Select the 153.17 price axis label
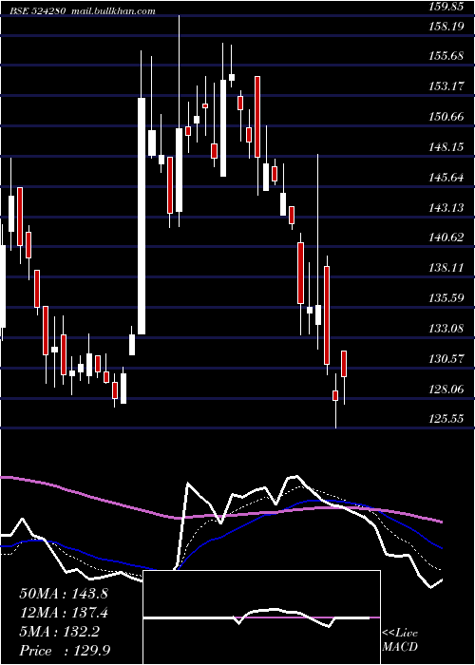 tap(447, 86)
